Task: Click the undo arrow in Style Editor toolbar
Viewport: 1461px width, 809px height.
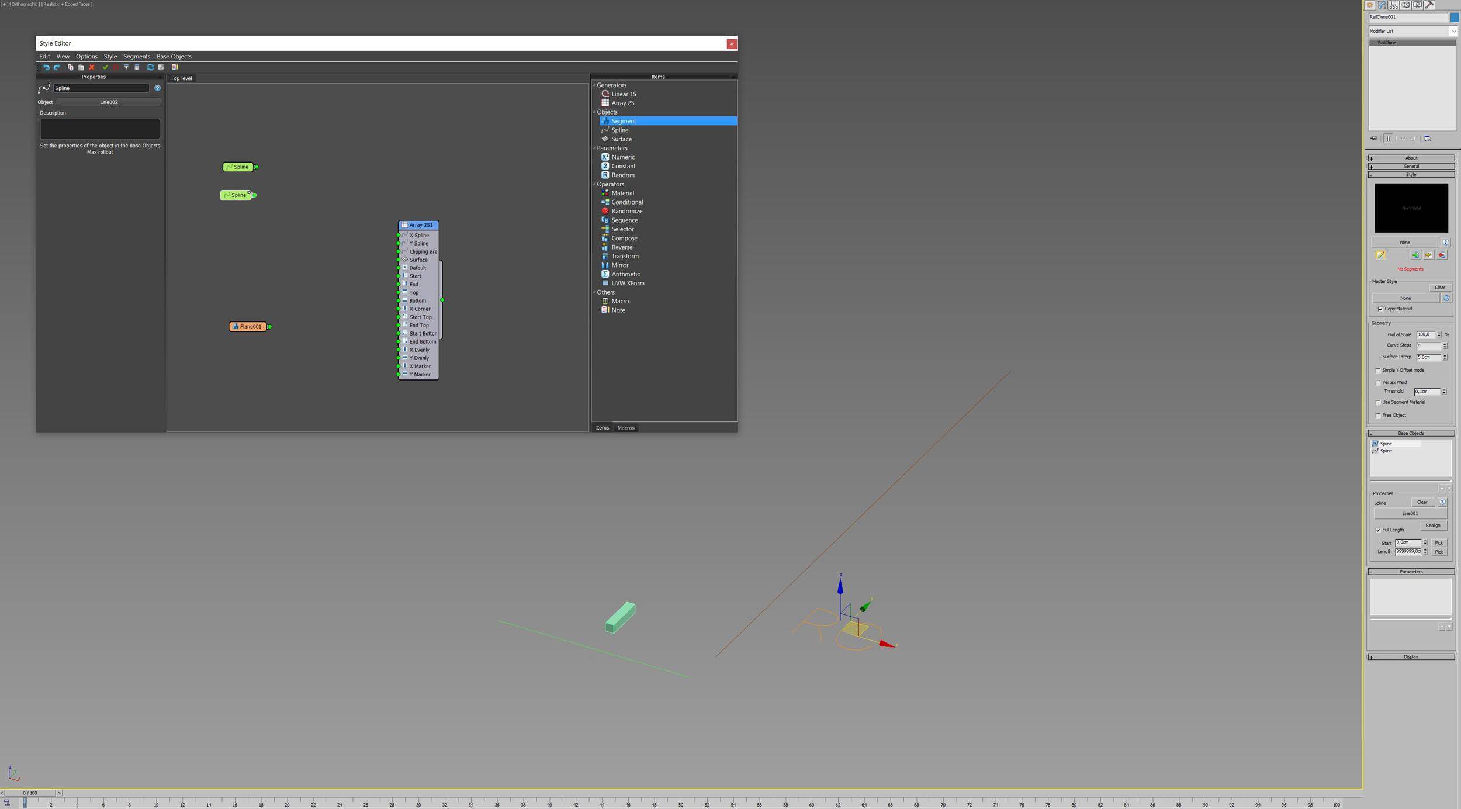Action: (x=46, y=67)
